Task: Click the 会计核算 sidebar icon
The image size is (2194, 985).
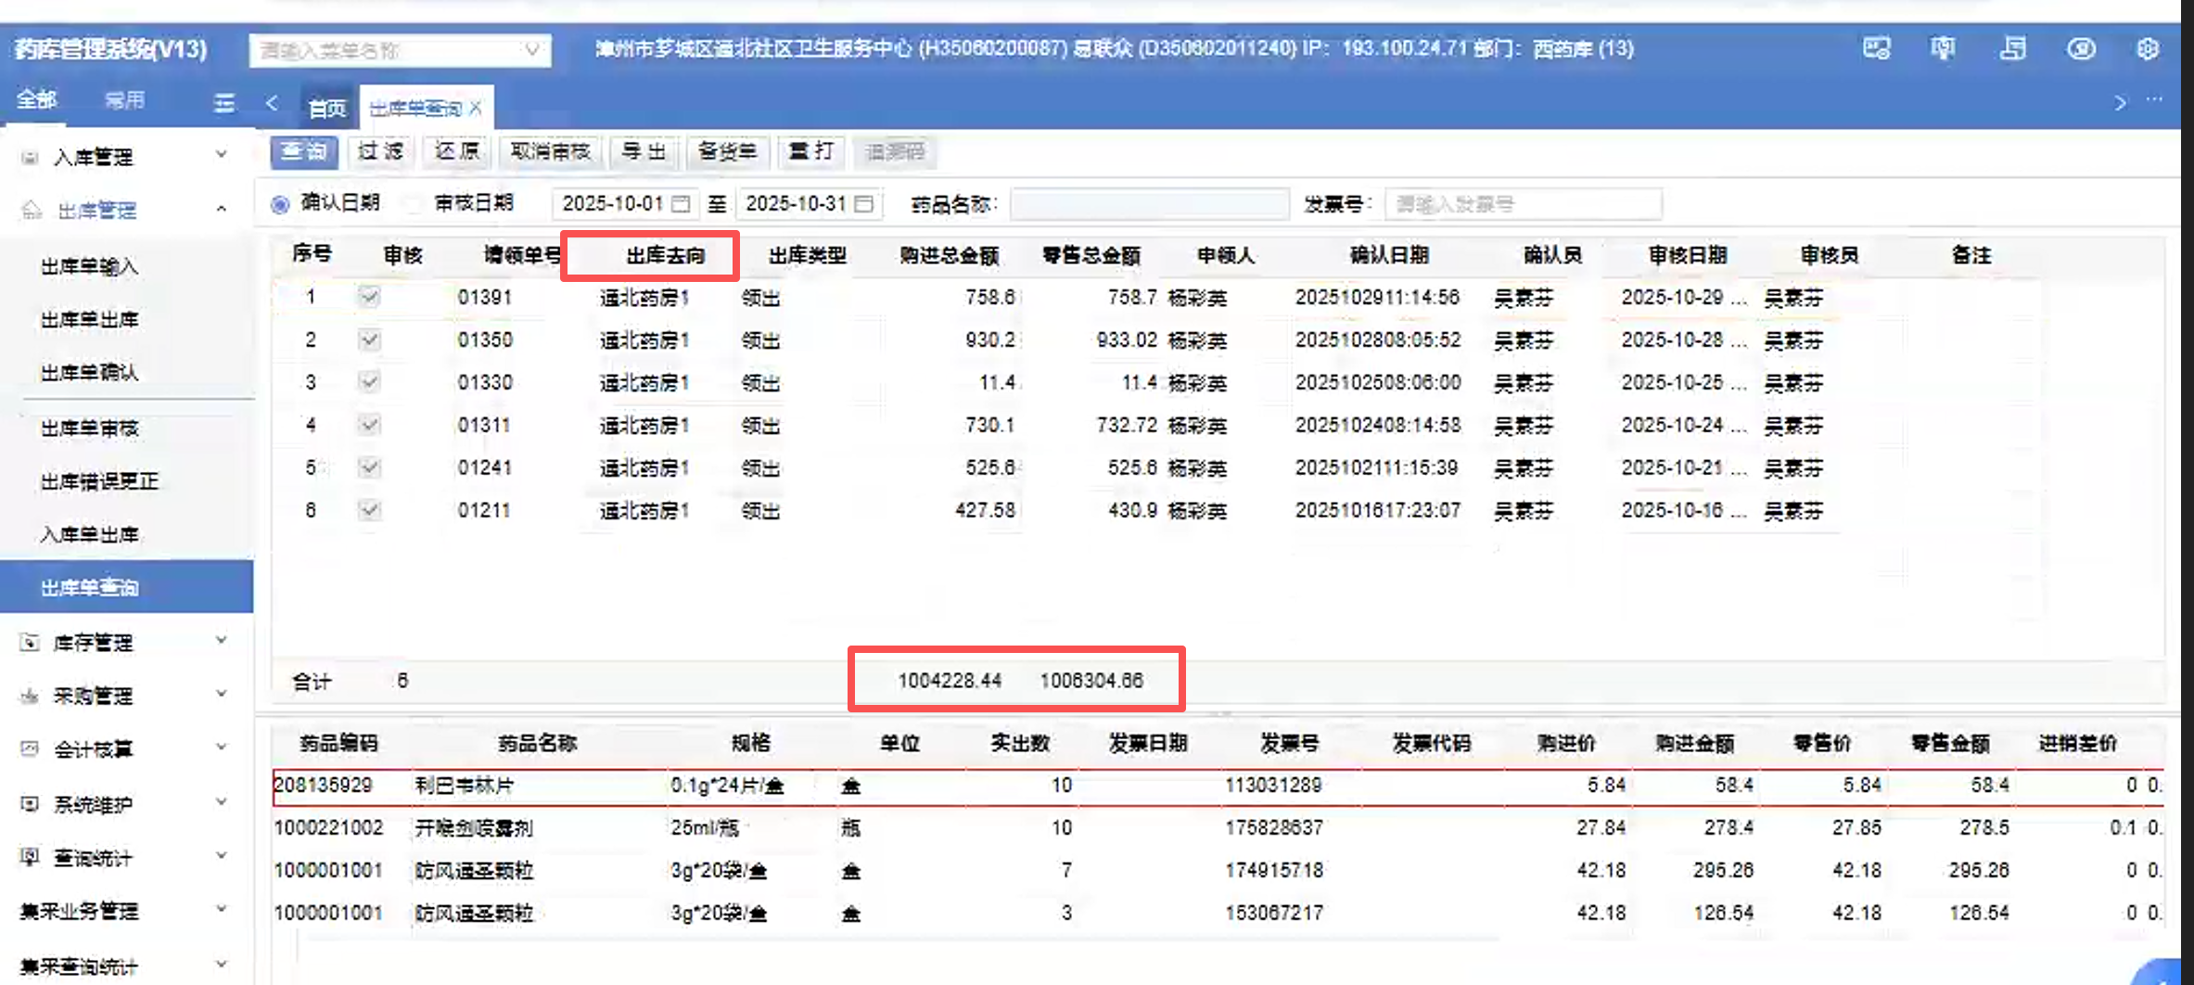Action: coord(30,748)
